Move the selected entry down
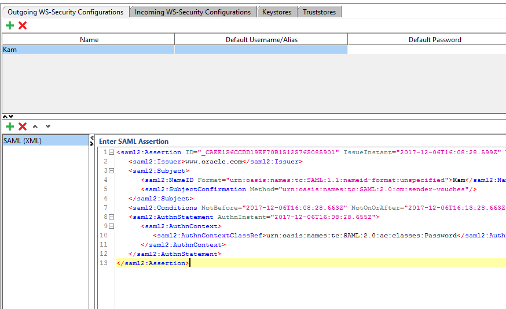The width and height of the screenshot is (506, 309). click(47, 126)
